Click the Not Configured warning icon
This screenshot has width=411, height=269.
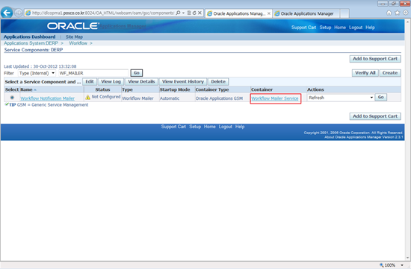[88, 98]
